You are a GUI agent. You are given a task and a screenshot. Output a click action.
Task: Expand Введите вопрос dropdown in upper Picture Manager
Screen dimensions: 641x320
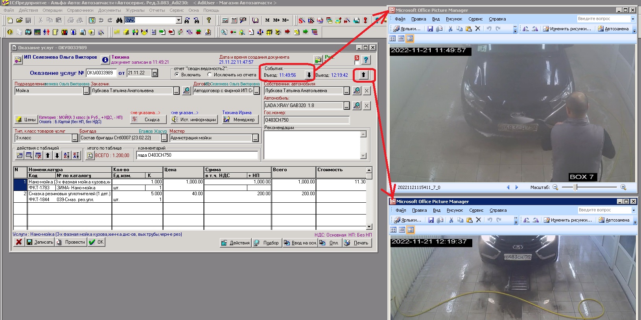[633, 19]
